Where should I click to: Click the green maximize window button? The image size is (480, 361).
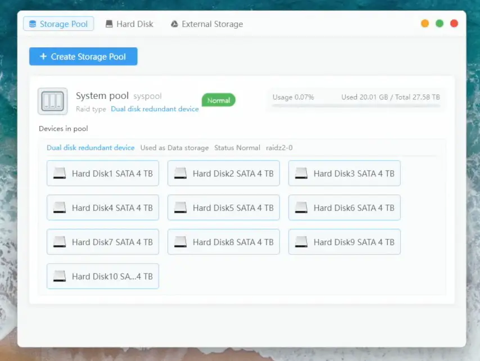click(440, 24)
